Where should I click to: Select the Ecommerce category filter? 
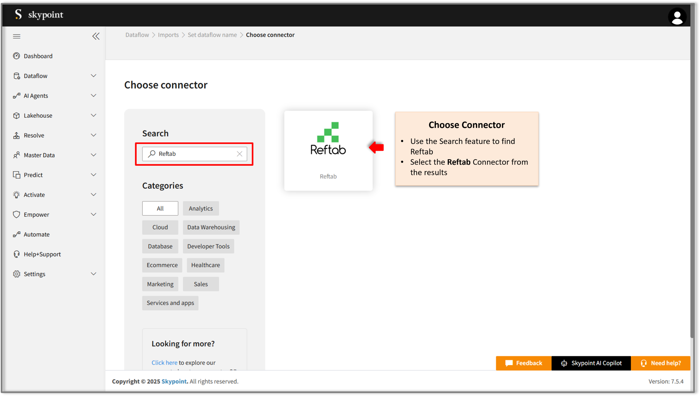click(x=162, y=265)
